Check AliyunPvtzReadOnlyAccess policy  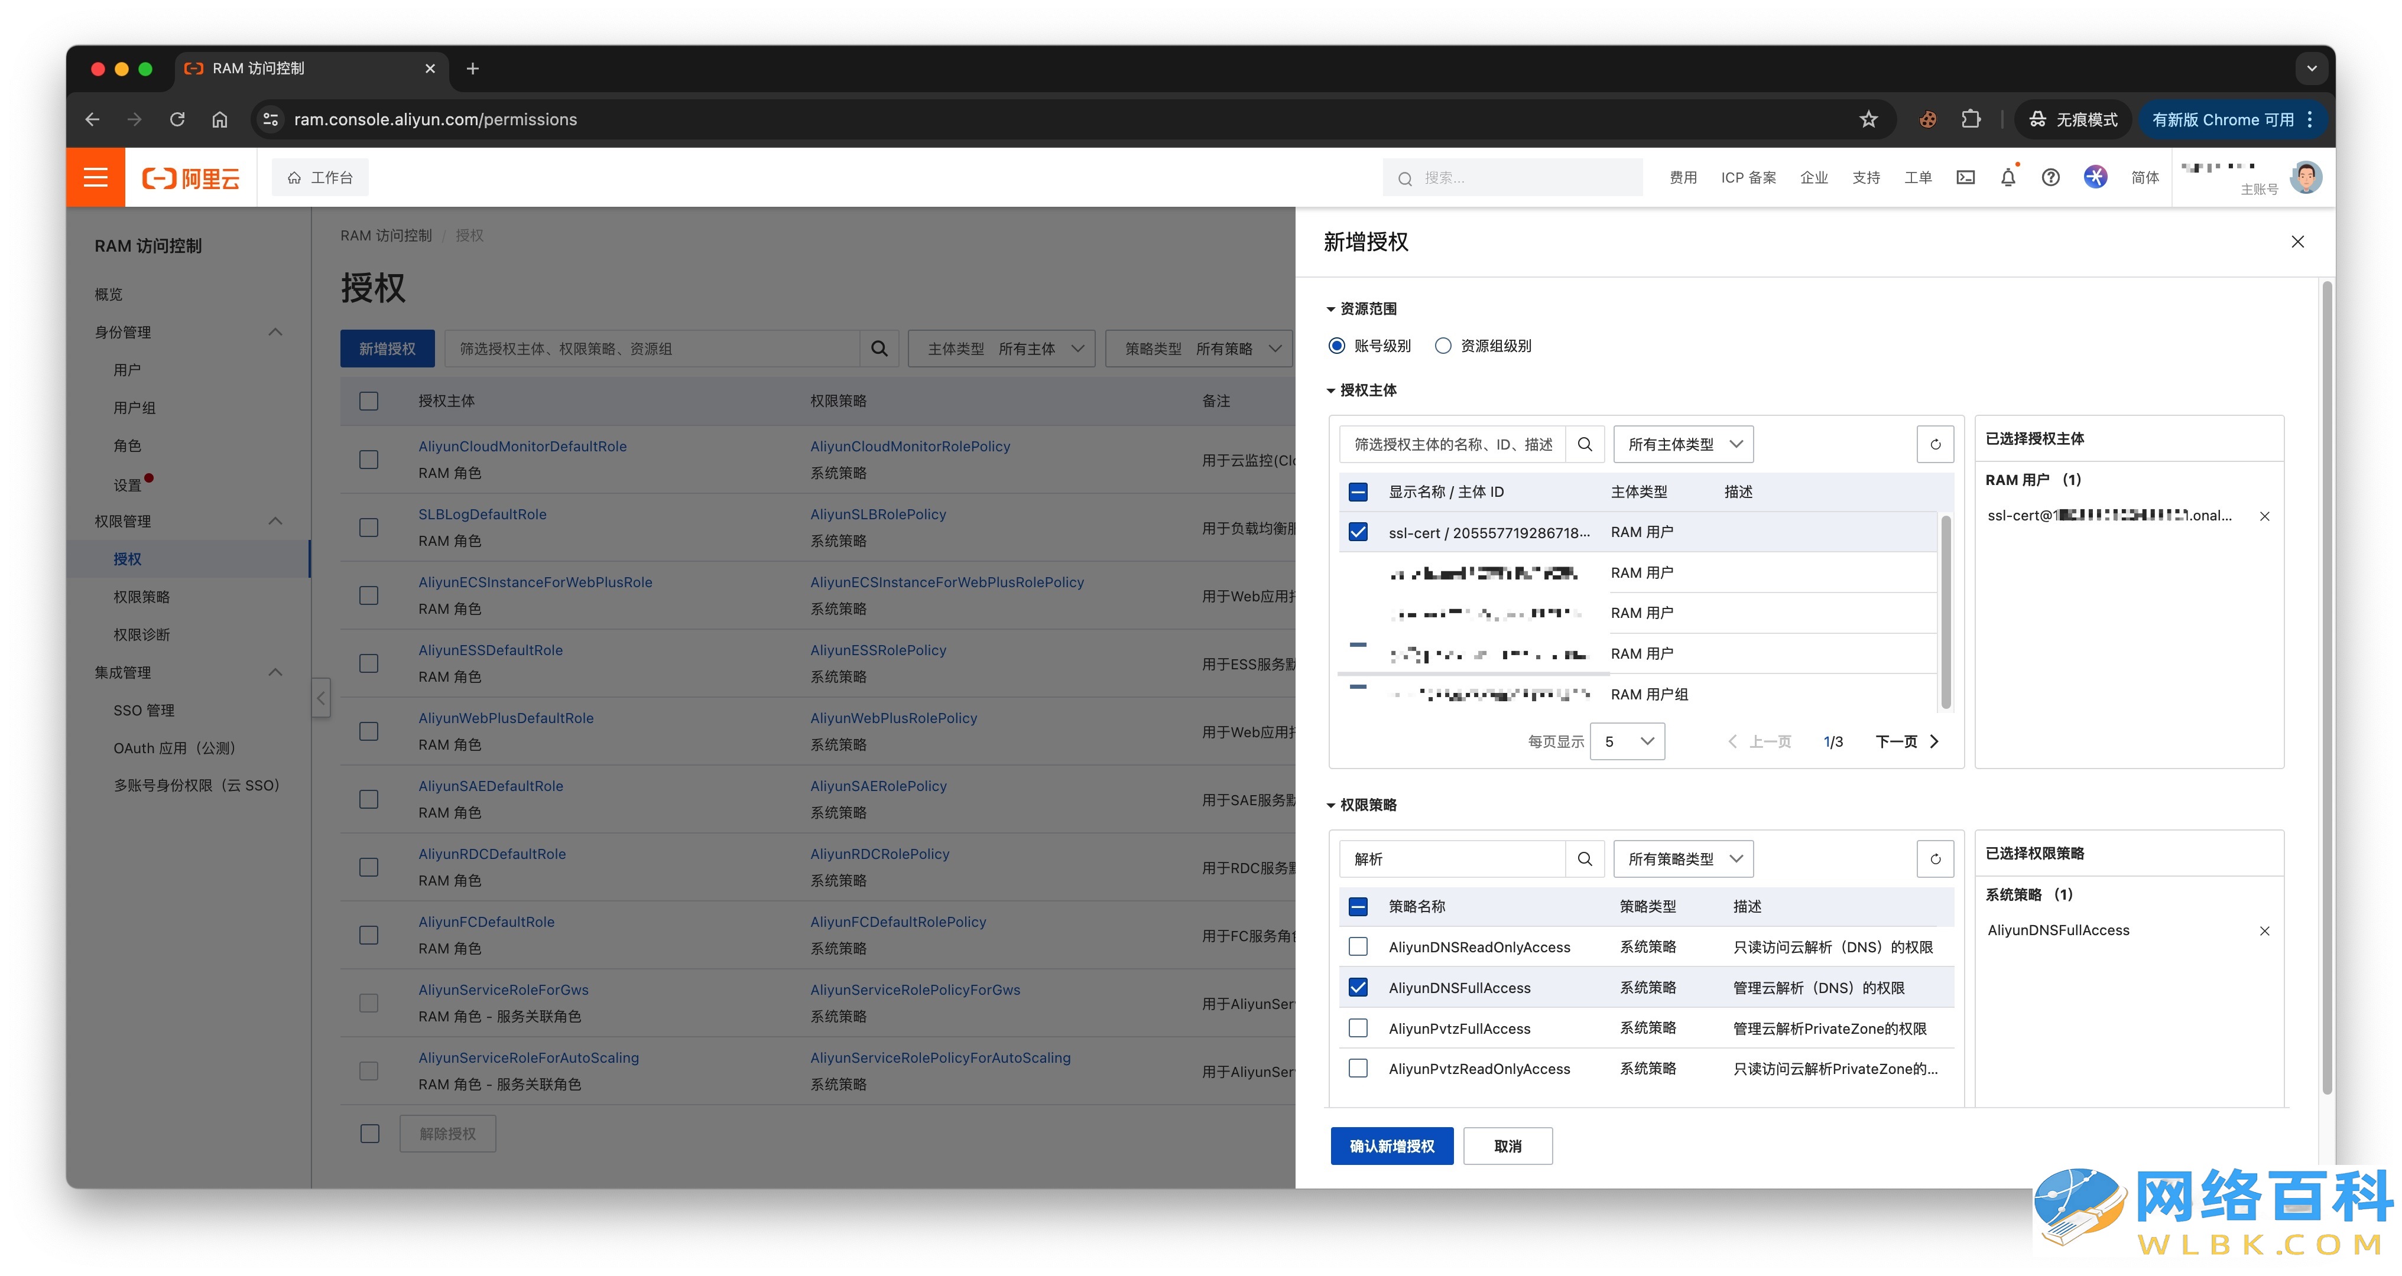coord(1359,1069)
